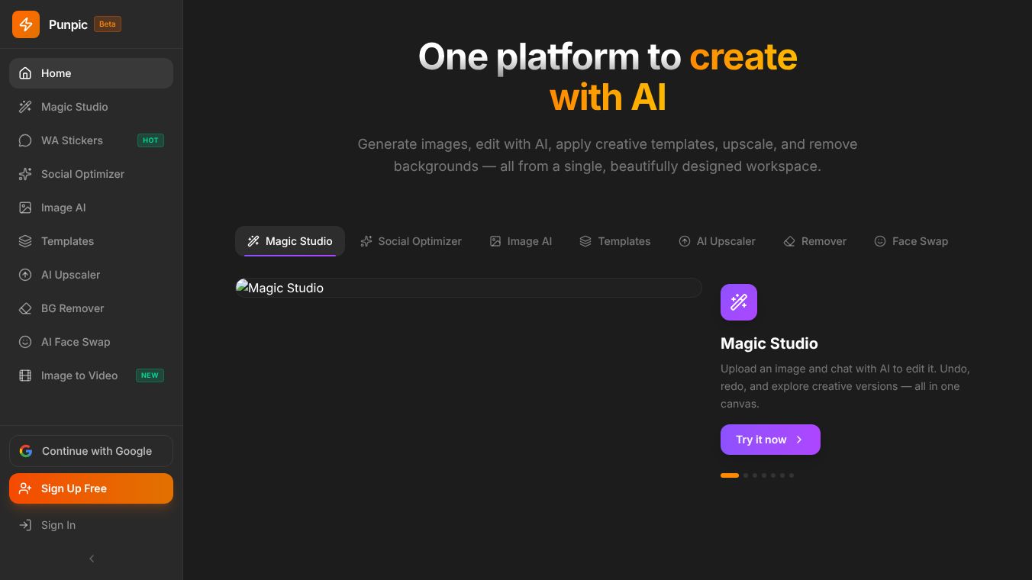Screen dimensions: 1032x580
Task: Open the Remover tab
Action: pos(814,241)
